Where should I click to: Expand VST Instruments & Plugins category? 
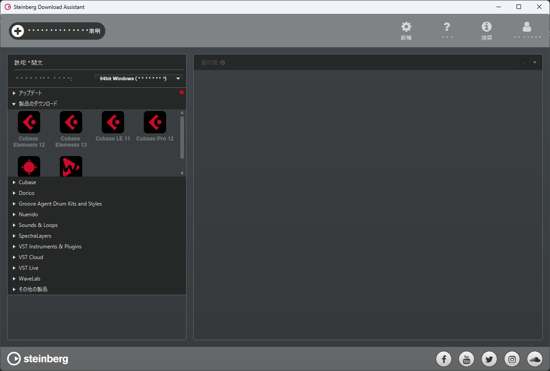[x=97, y=247]
